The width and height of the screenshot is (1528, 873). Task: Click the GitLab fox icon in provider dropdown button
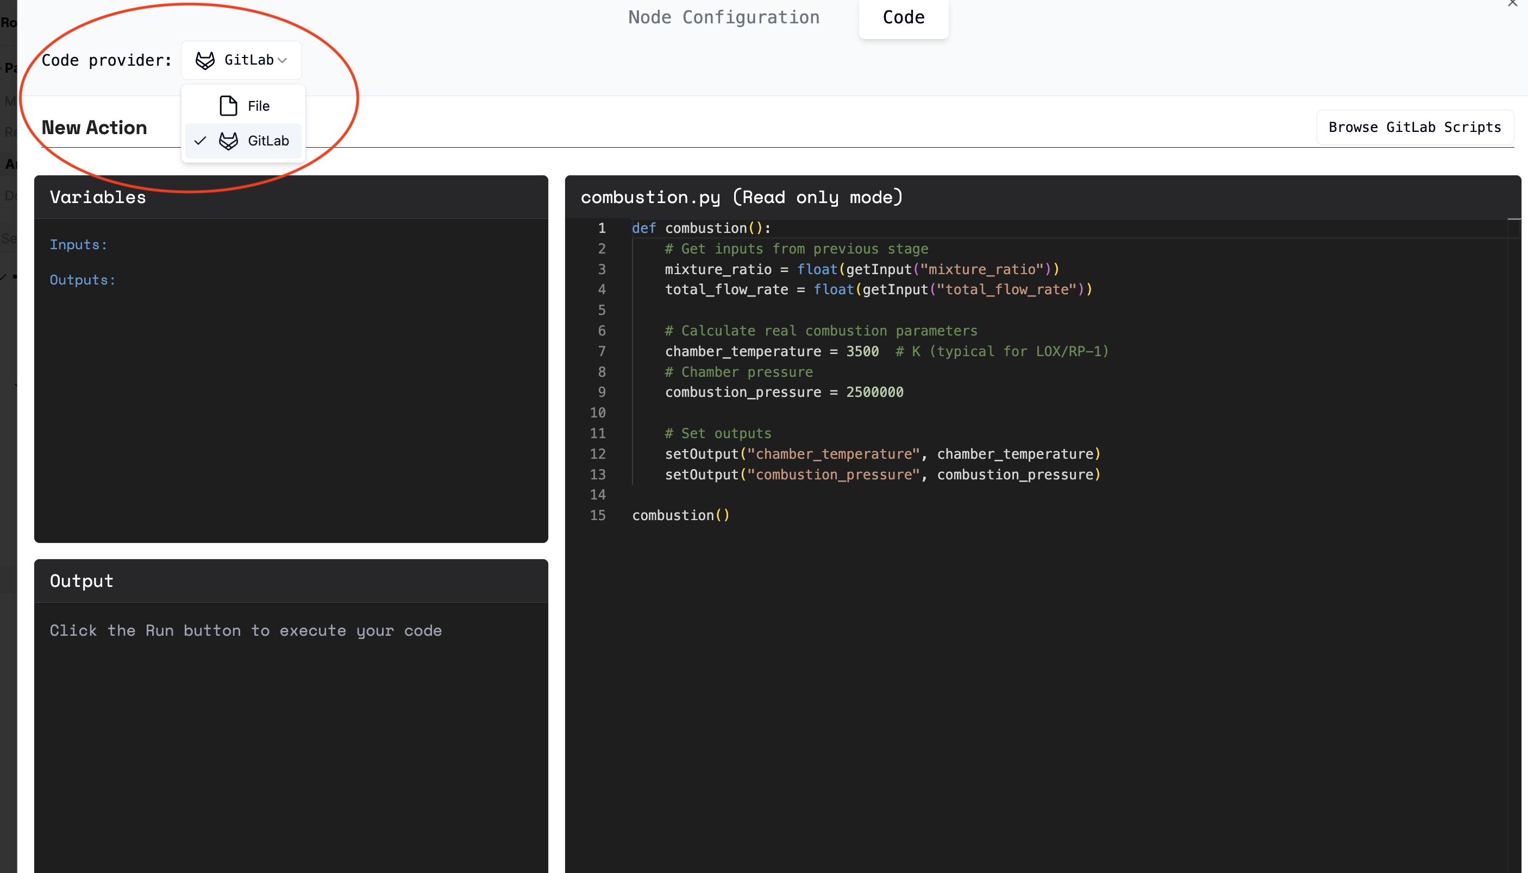click(x=205, y=60)
